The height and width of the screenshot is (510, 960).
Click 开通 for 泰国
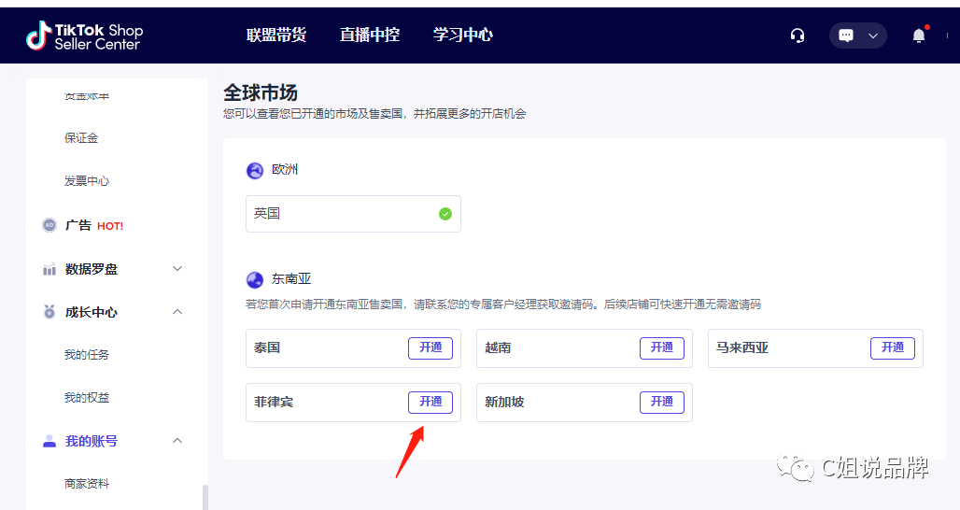pyautogui.click(x=431, y=347)
